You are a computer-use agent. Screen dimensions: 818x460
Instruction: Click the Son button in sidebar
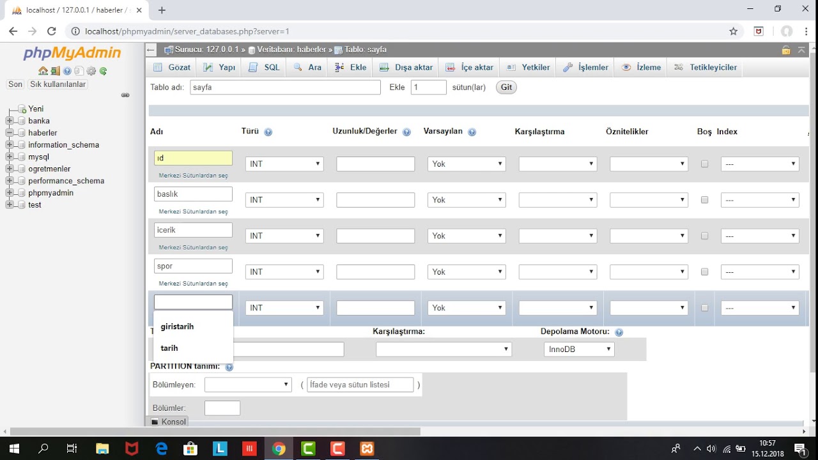pyautogui.click(x=15, y=84)
